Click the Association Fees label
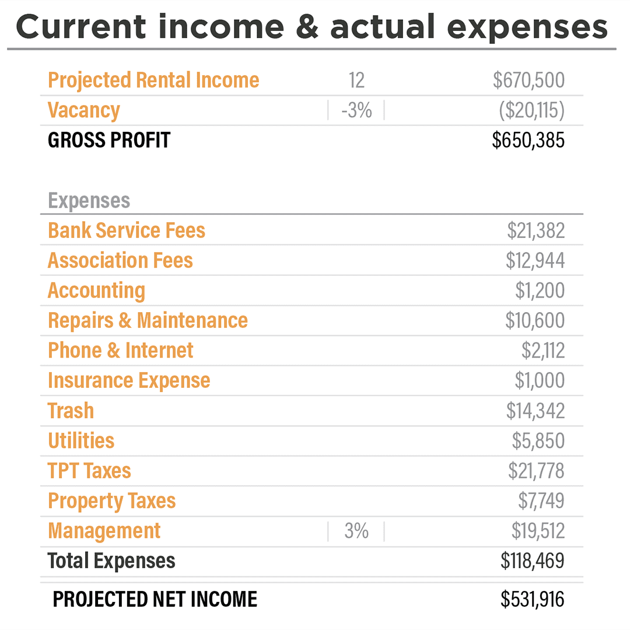Image resolution: width=630 pixels, height=630 pixels. [120, 260]
